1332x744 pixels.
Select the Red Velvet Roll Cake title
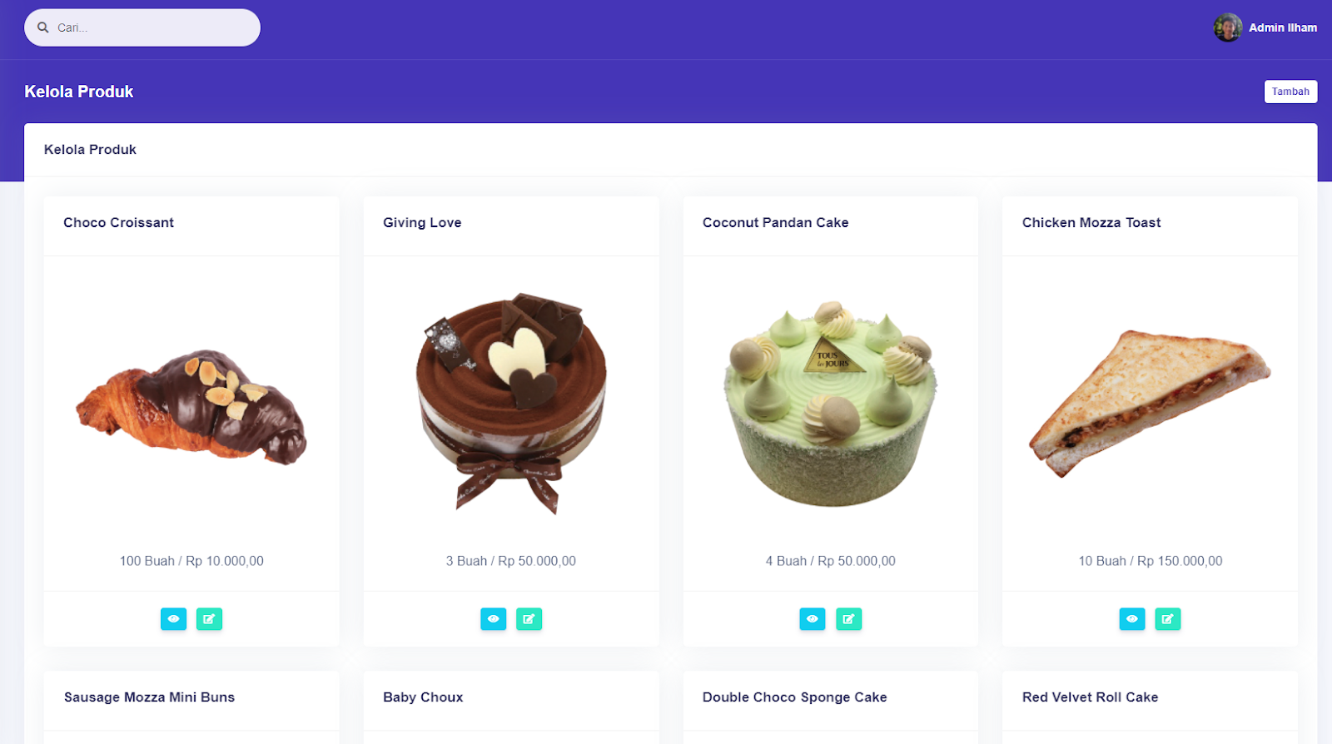[x=1090, y=697]
